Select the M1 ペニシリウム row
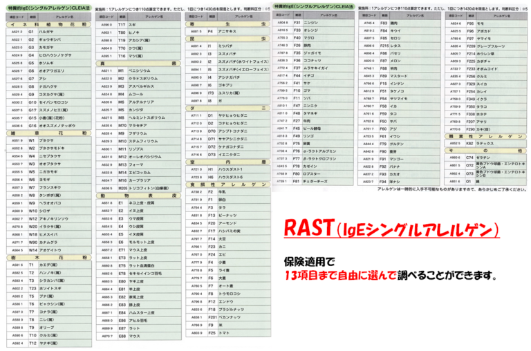This screenshot has height=351, width=531. pos(139,70)
